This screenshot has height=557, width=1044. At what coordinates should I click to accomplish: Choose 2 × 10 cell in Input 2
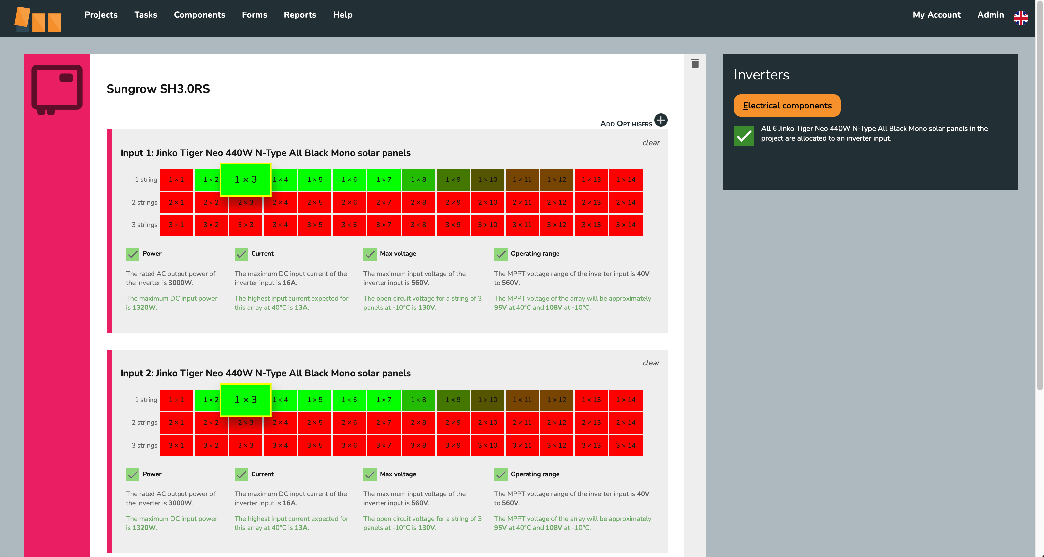click(487, 422)
